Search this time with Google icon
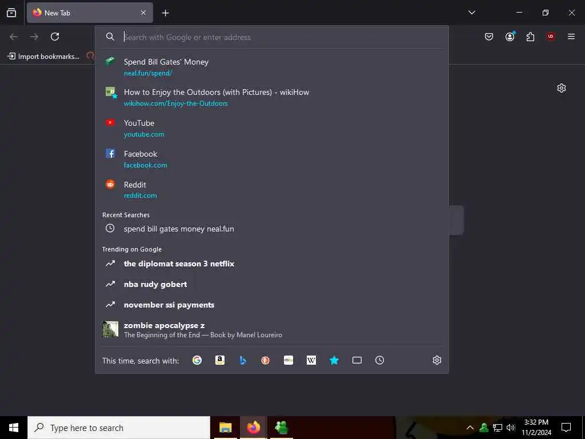The height and width of the screenshot is (439, 585). 197,360
